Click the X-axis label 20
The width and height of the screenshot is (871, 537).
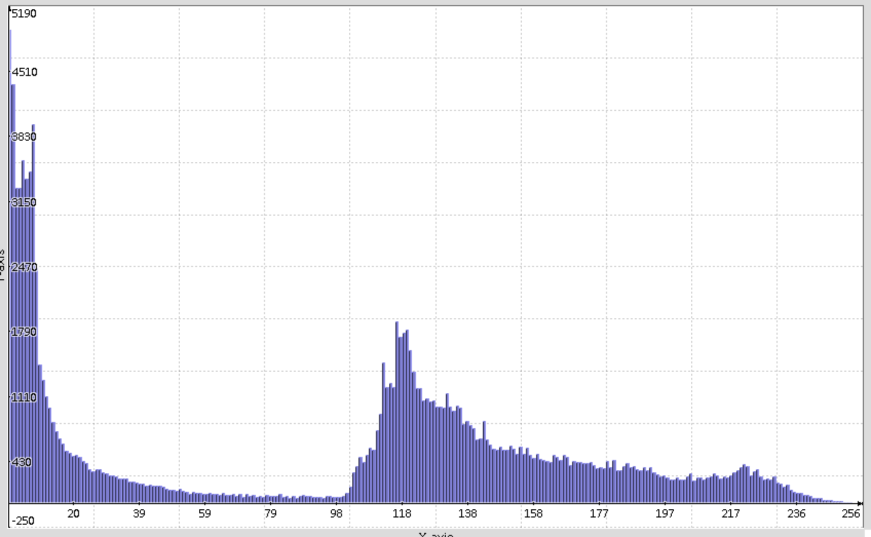pyautogui.click(x=73, y=513)
